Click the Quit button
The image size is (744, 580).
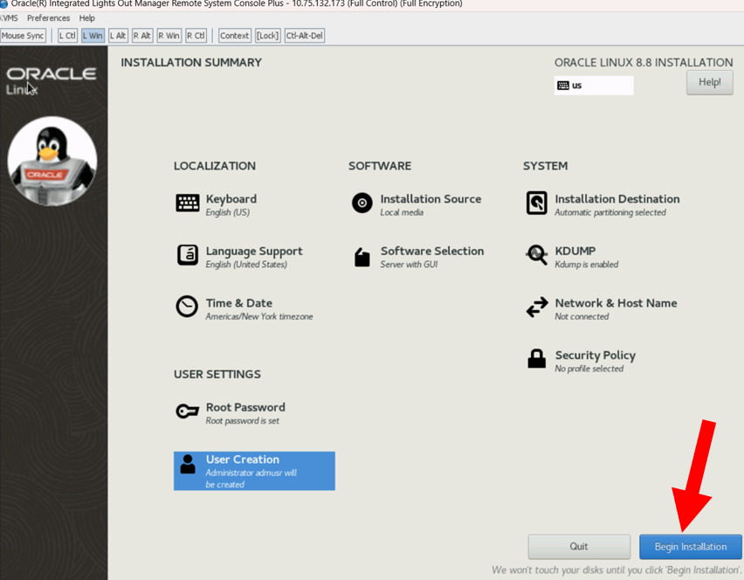579,547
